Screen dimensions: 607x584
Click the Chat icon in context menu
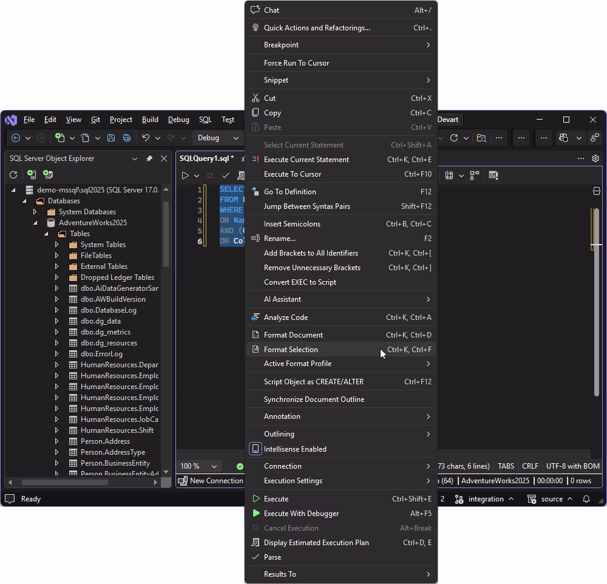pos(255,10)
